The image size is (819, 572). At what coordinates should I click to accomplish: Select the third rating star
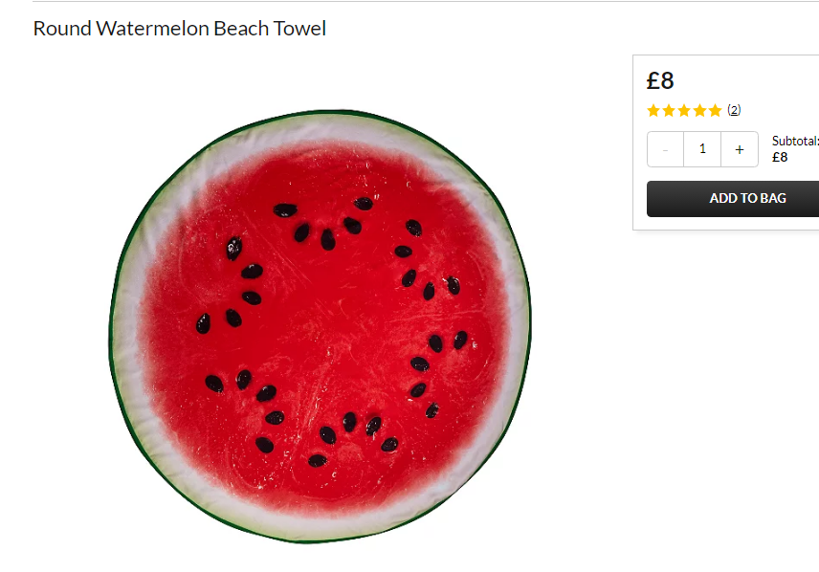pyautogui.click(x=684, y=110)
